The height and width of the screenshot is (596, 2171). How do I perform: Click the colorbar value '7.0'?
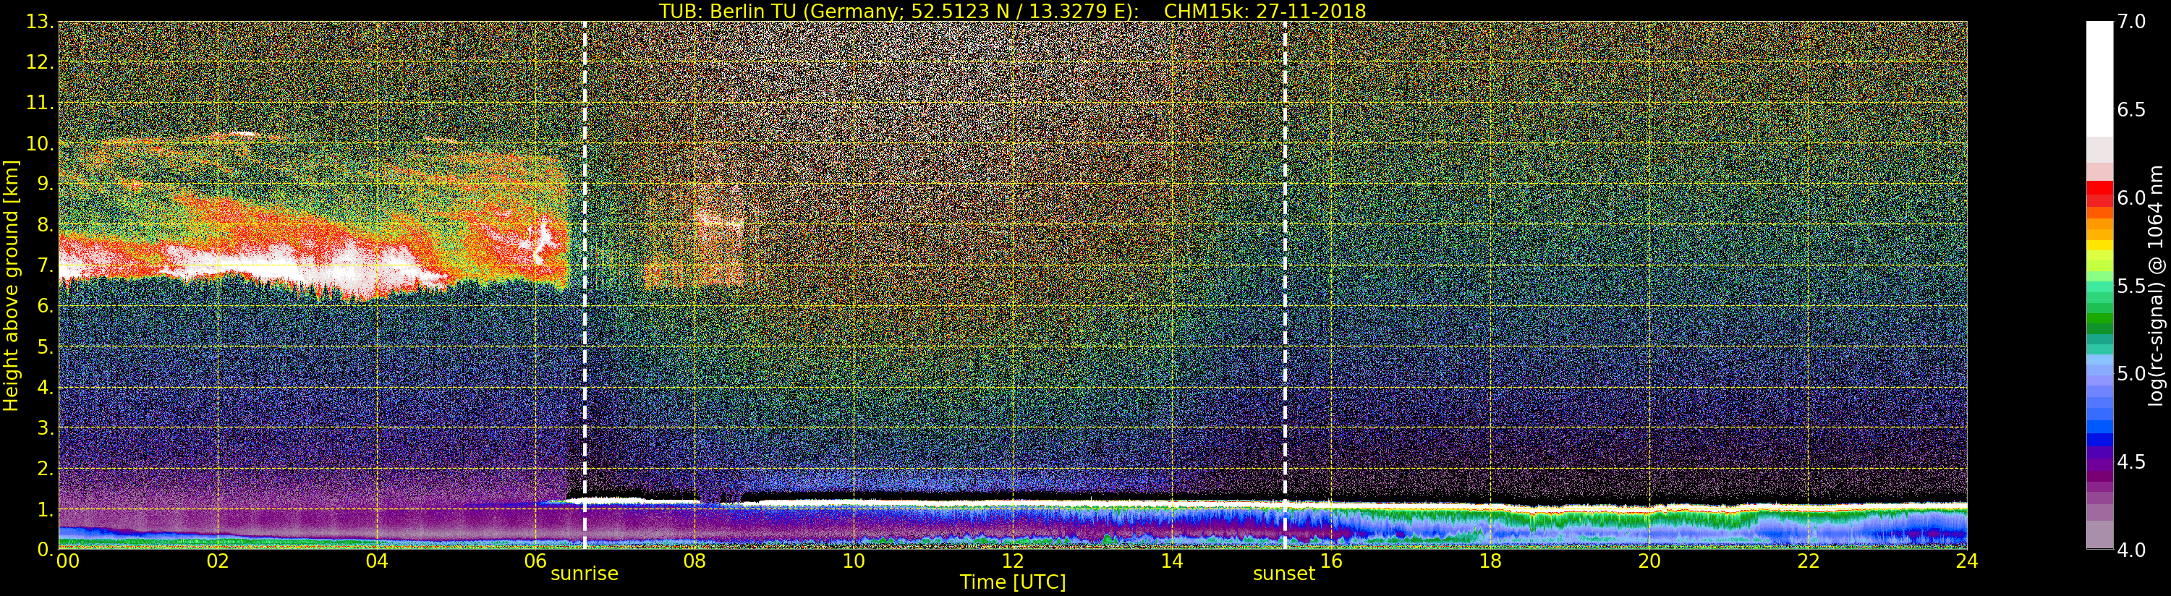(2131, 22)
